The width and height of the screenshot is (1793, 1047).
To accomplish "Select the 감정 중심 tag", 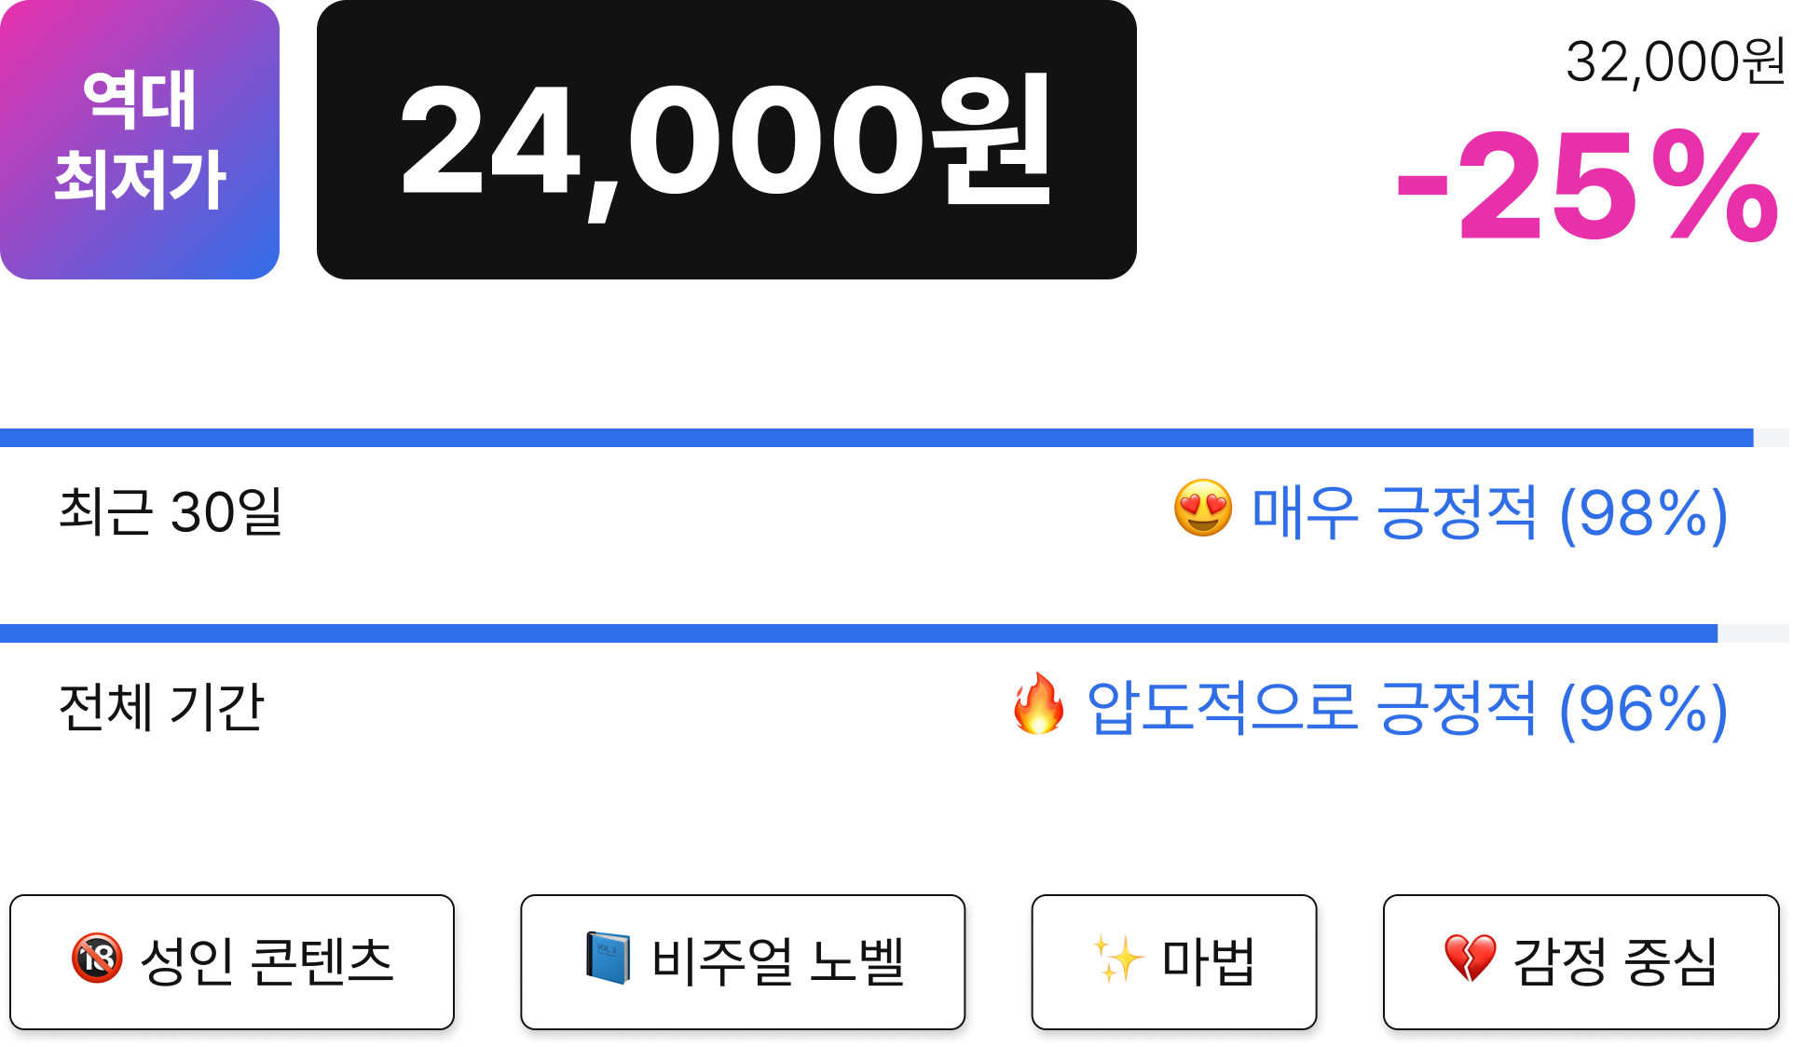I will (x=1581, y=962).
